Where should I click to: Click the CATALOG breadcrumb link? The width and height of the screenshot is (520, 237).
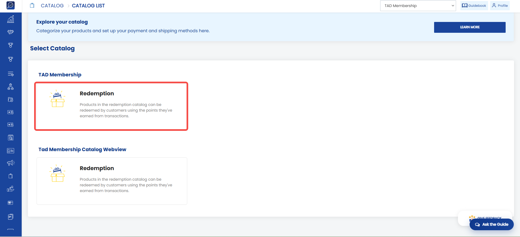click(52, 6)
